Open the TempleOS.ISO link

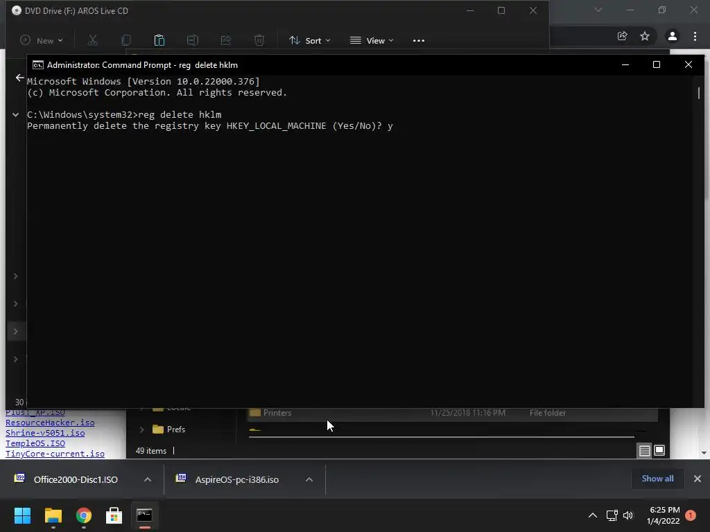(35, 443)
